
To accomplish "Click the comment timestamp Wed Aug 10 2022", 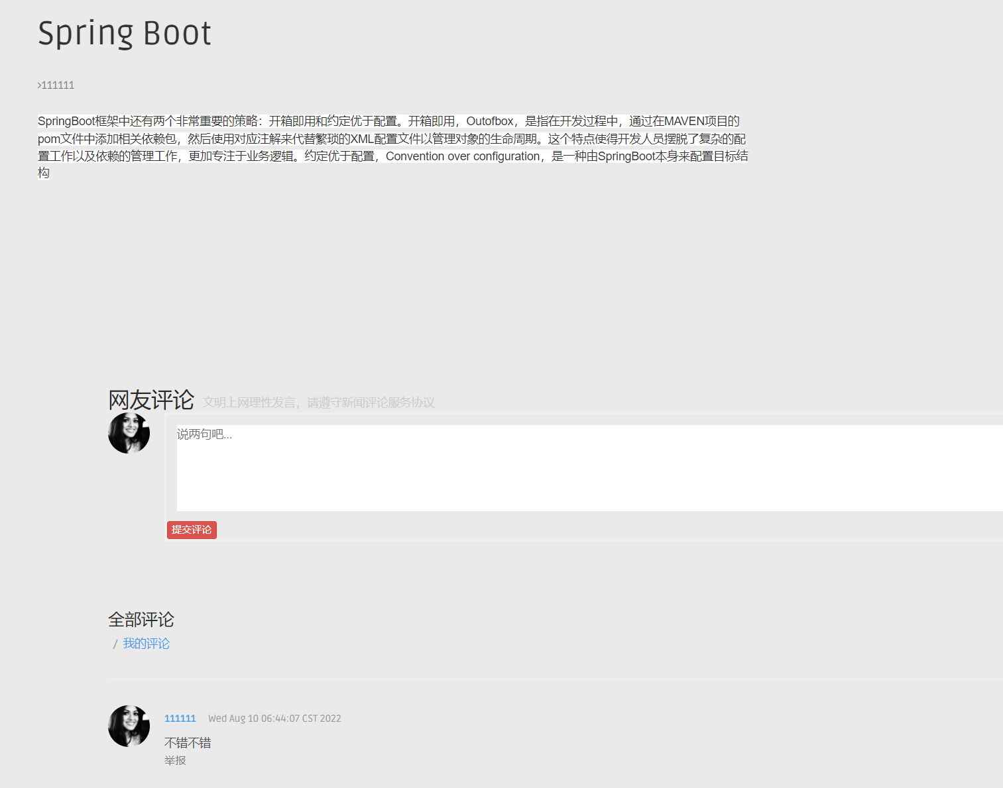I will click(x=274, y=718).
